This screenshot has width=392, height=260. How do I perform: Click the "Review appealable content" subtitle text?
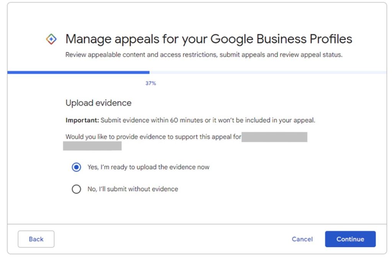click(x=204, y=55)
